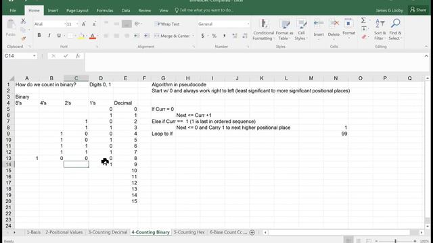433x243 pixels.
Task: Cut selection with scissors icon
Action: pos(23,21)
